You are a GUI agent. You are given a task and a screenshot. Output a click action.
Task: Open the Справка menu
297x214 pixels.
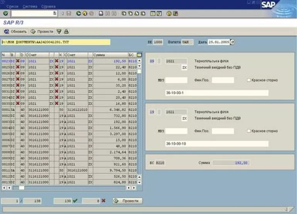click(48, 7)
